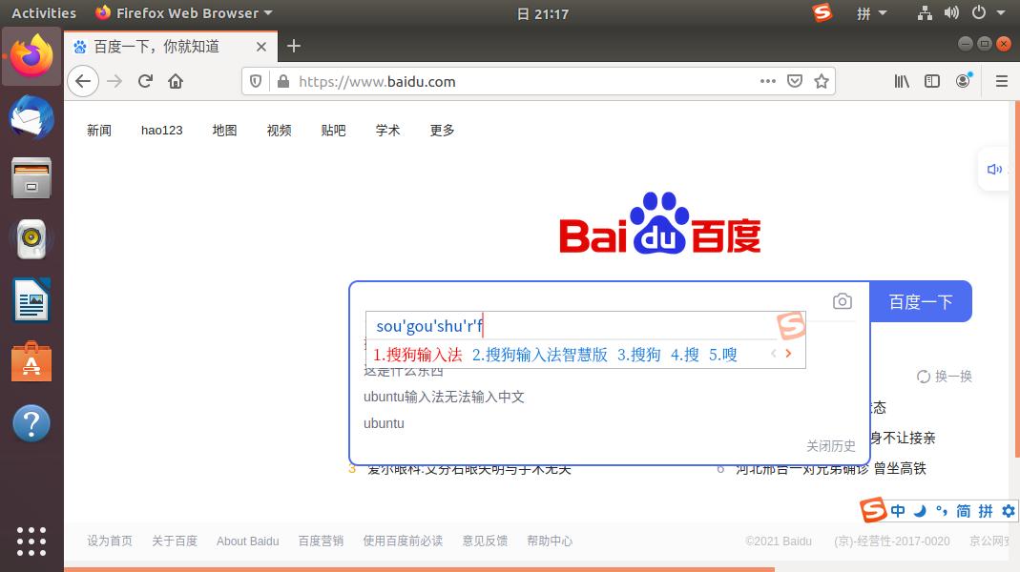Open Sogou settings via the gear icon
Viewport: 1020px width, 572px height.
coord(1009,510)
